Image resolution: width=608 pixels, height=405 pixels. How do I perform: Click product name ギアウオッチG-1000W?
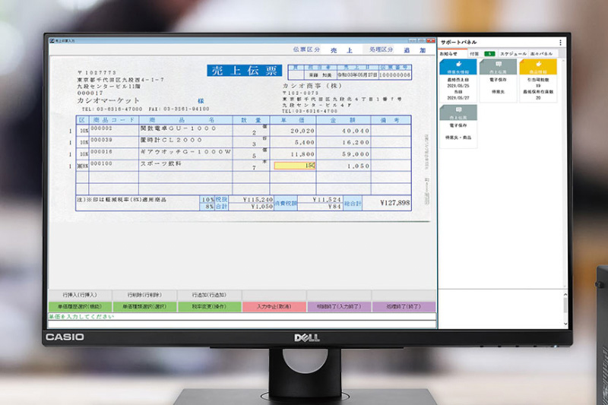point(185,152)
